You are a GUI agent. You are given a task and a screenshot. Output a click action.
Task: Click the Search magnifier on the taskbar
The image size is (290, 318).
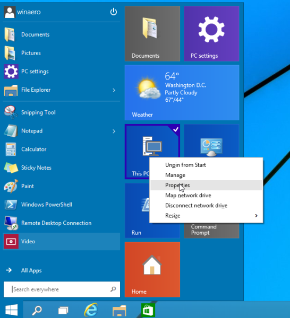coord(37,310)
